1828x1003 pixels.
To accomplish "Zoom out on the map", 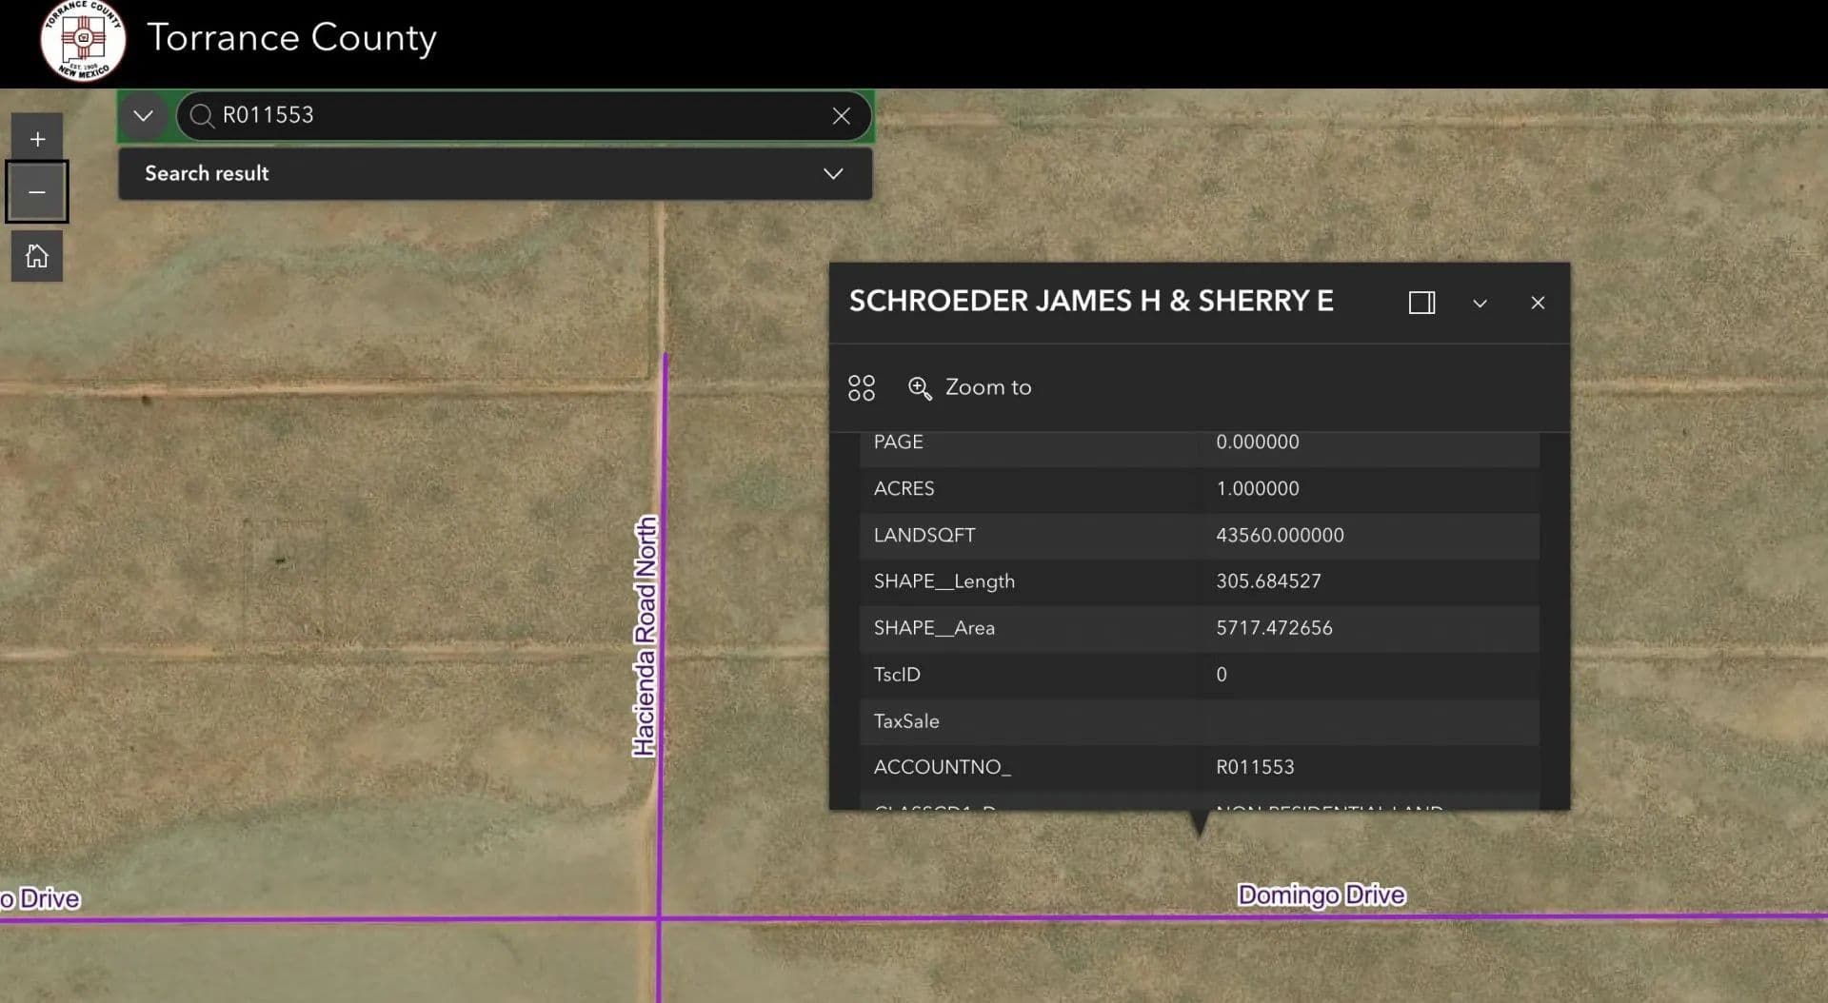I will [x=37, y=192].
